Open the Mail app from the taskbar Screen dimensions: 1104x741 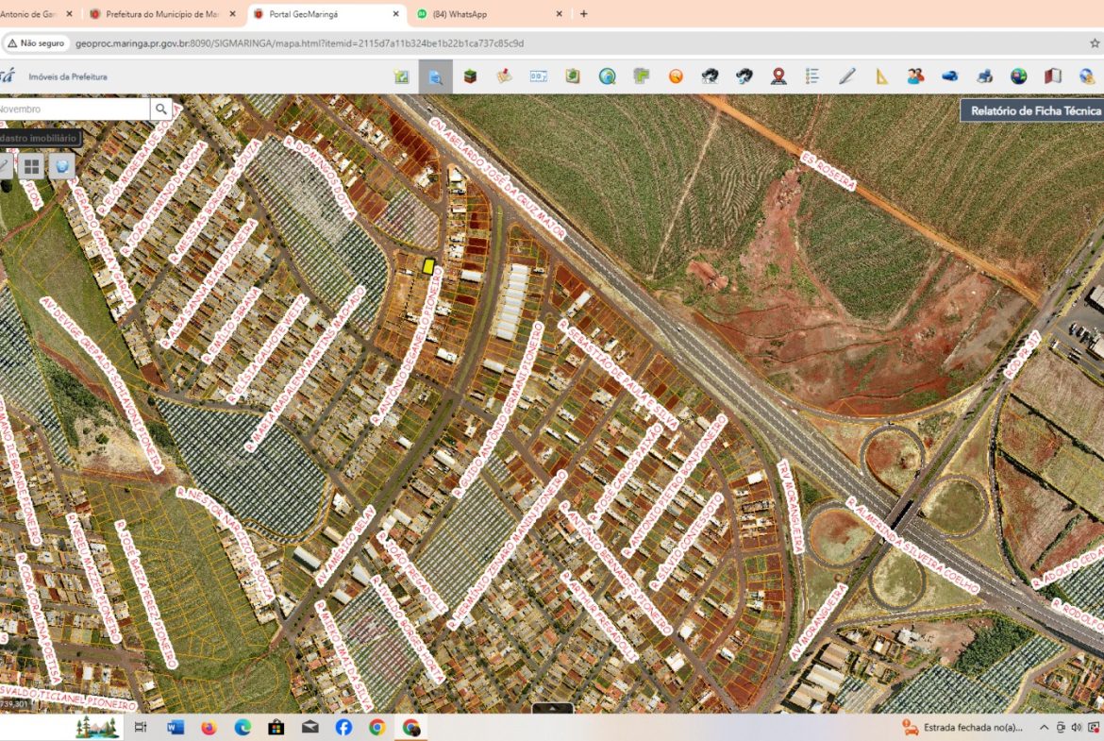point(309,727)
